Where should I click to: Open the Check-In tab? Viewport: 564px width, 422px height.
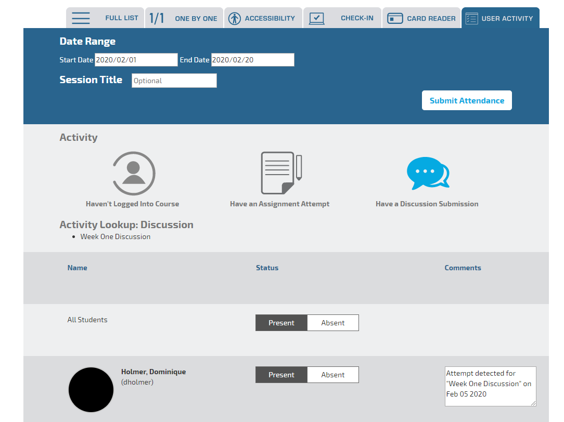tap(357, 18)
